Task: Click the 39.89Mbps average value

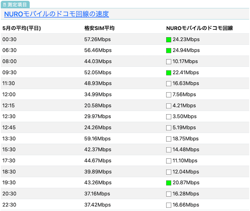Action: coord(98,172)
